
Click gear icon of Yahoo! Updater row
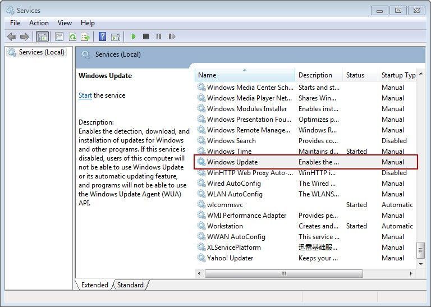pyautogui.click(x=201, y=258)
